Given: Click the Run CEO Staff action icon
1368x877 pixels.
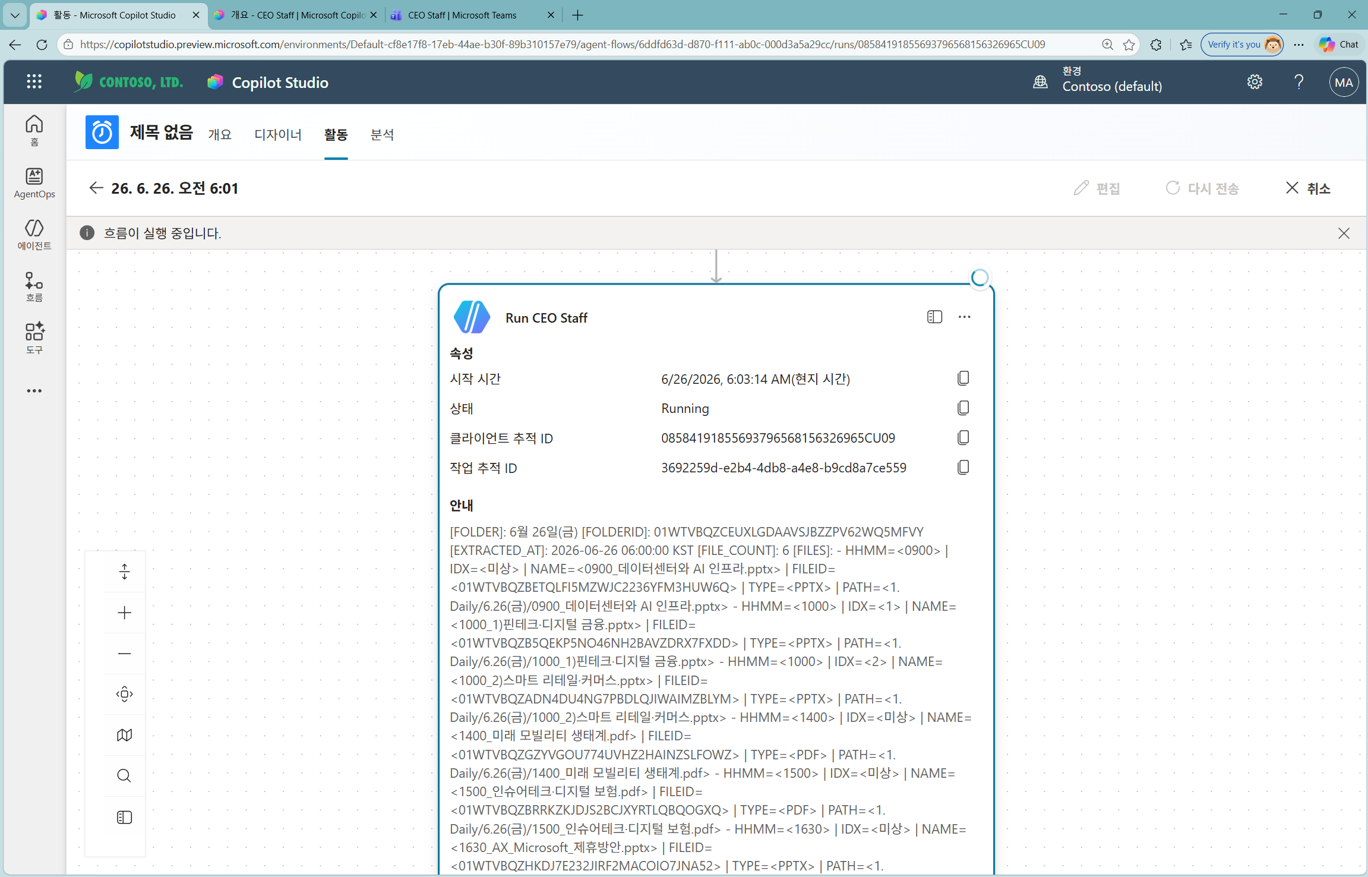Looking at the screenshot, I should coord(472,317).
